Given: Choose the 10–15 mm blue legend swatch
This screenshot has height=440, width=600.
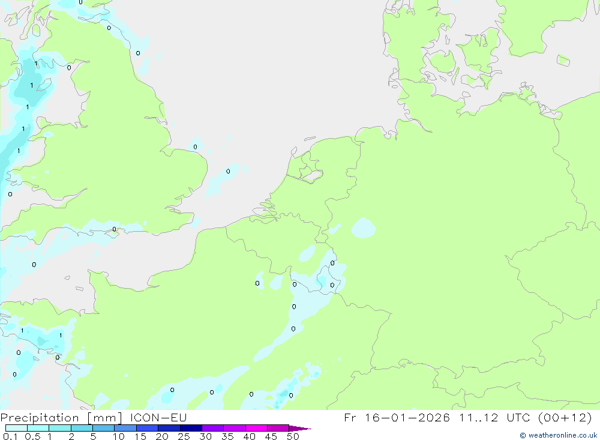Looking at the screenshot, I should point(125,428).
